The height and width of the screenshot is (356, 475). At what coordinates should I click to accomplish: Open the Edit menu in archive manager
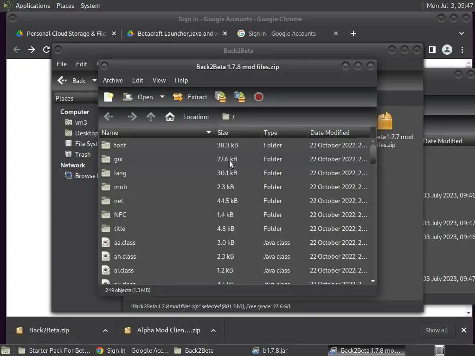(x=137, y=81)
